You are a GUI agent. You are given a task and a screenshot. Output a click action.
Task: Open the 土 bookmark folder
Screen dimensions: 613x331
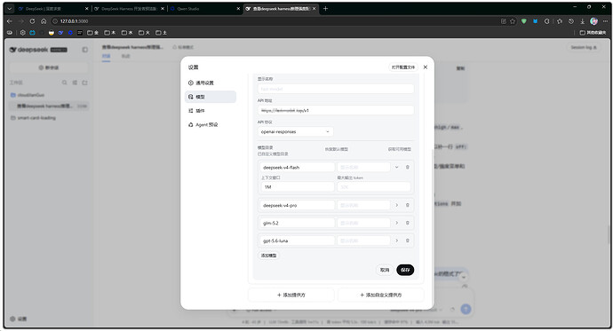coord(162,33)
